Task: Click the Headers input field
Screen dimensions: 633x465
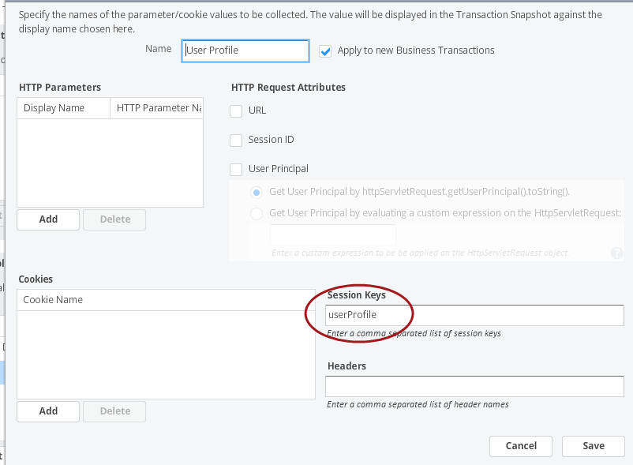Action: pos(474,386)
